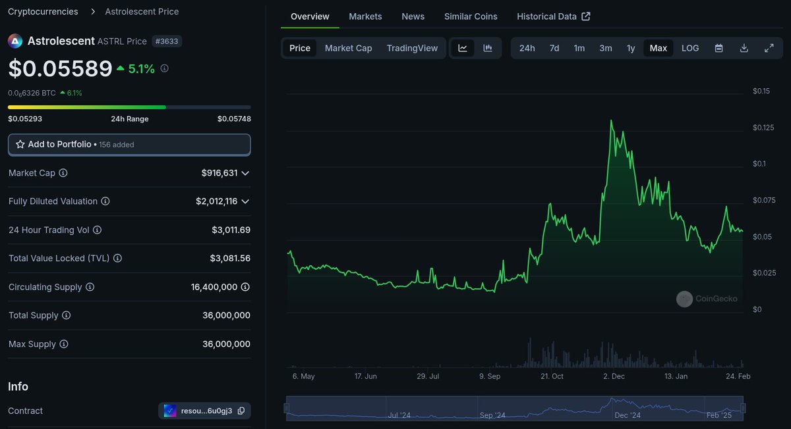Add Astrolescent to Portfolio
The height and width of the screenshot is (429, 791).
point(129,145)
